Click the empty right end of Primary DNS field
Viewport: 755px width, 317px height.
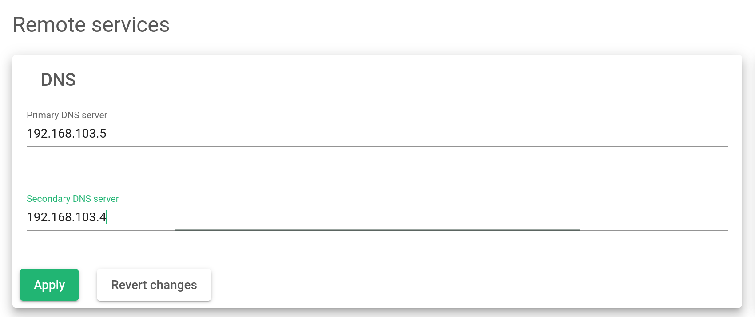(666, 134)
